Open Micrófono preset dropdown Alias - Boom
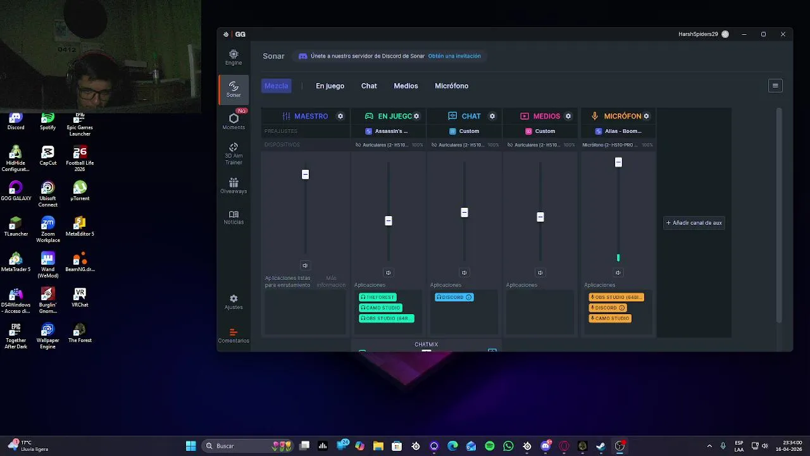 pyautogui.click(x=618, y=131)
